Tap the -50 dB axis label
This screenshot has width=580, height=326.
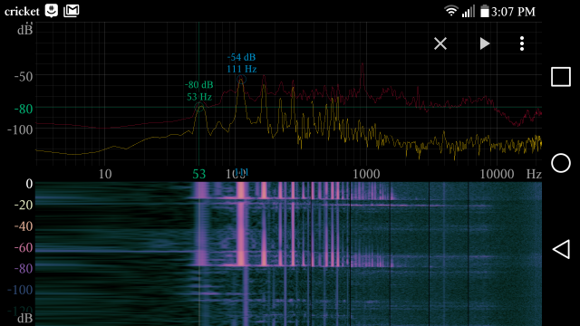24,76
